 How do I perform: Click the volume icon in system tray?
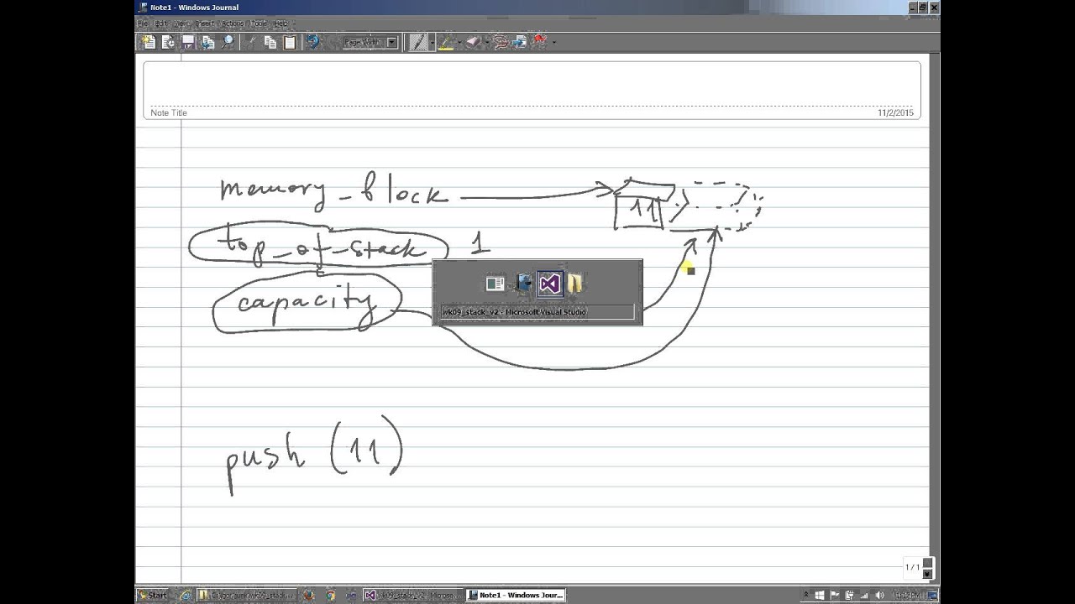(880, 596)
